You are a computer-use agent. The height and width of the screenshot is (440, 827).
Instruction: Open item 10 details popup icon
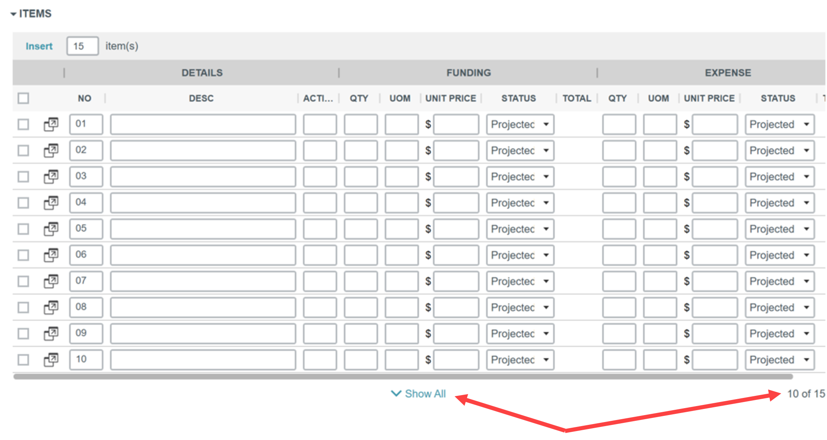click(x=51, y=360)
